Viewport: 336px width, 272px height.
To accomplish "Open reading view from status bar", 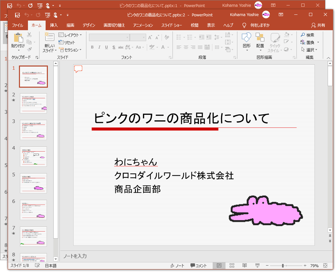I will click(244, 266).
